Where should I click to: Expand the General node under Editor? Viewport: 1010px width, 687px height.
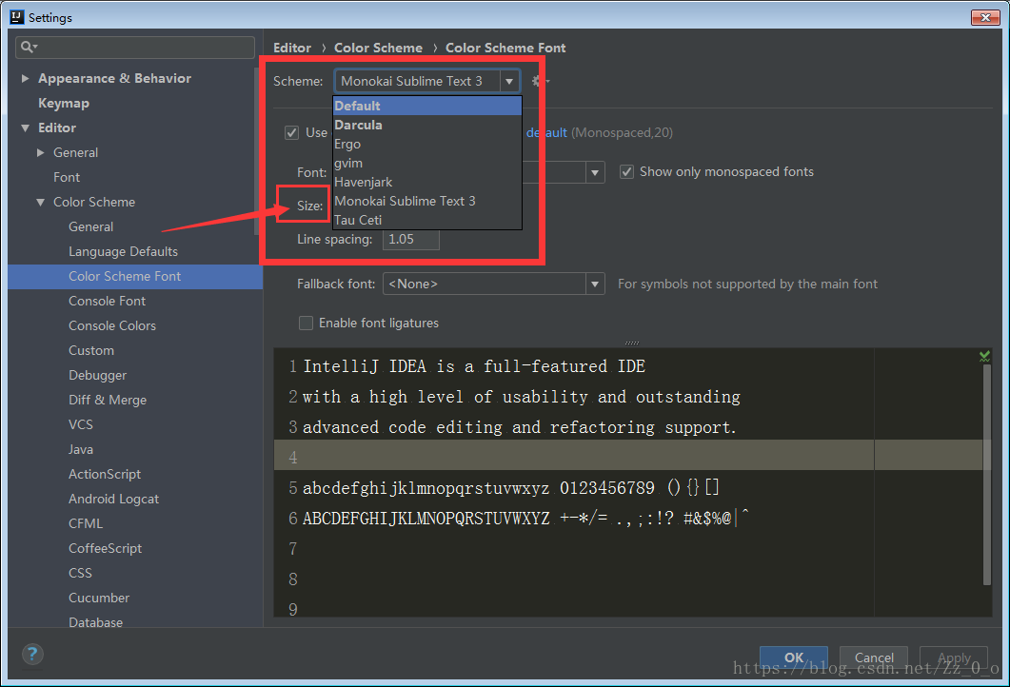pyautogui.click(x=41, y=152)
